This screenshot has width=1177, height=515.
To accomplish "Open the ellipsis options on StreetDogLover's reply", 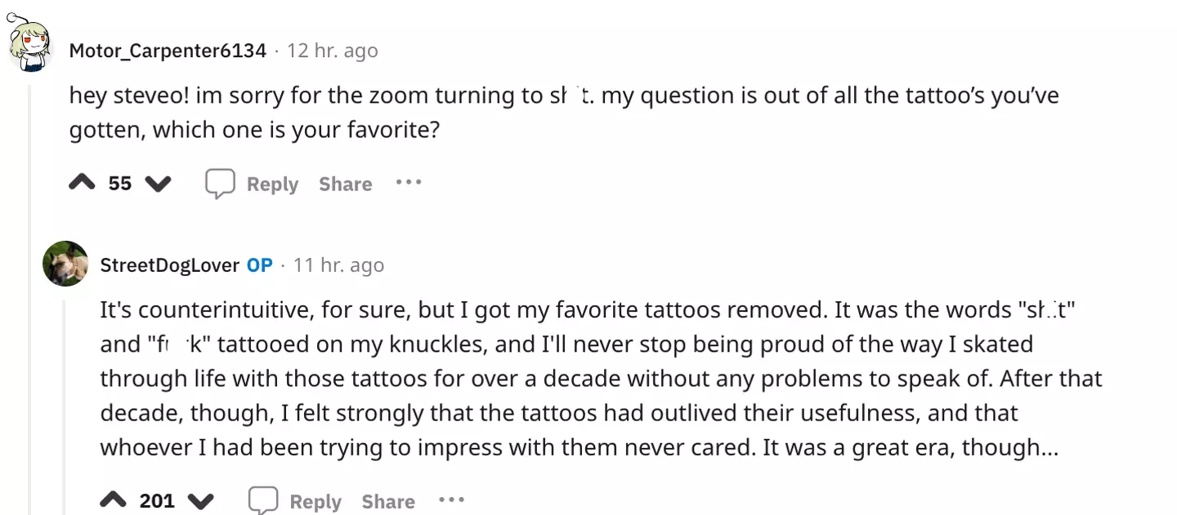I will click(450, 499).
